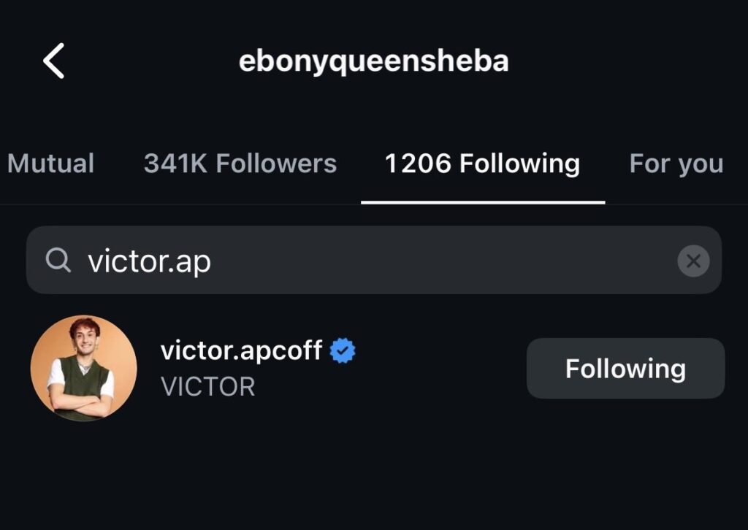Tap the VICTOR display name

(207, 386)
